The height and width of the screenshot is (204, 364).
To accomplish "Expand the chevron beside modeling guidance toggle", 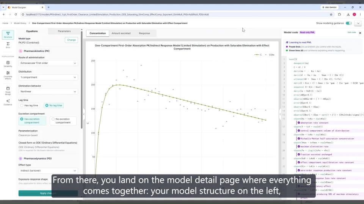I will click(x=358, y=23).
